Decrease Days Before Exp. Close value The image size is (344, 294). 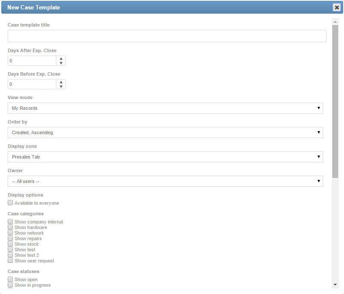click(61, 87)
